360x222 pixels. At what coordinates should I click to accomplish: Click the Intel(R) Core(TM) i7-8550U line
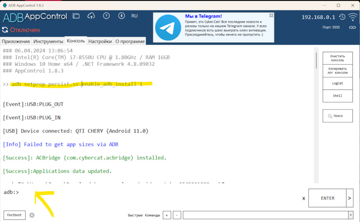point(86,57)
